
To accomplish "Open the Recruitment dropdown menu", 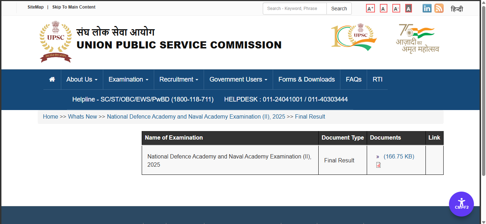I will pos(179,79).
